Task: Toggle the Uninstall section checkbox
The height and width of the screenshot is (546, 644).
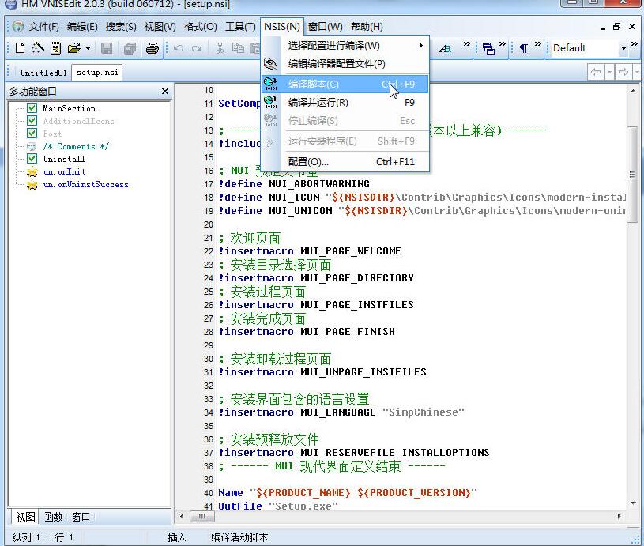Action: click(x=32, y=159)
